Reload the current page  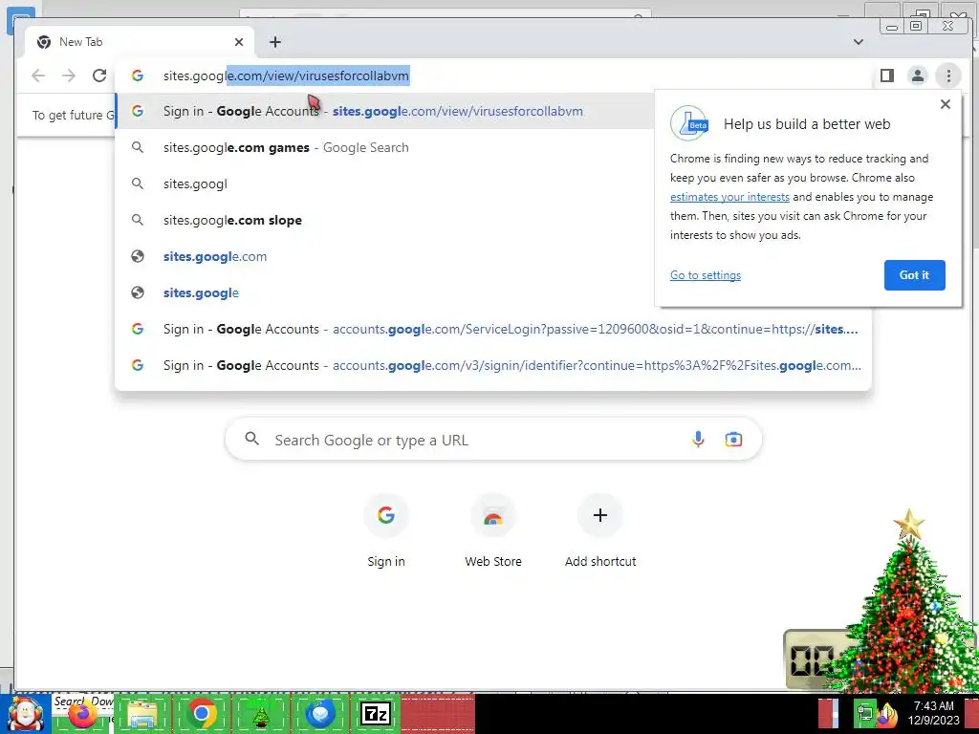(x=99, y=76)
